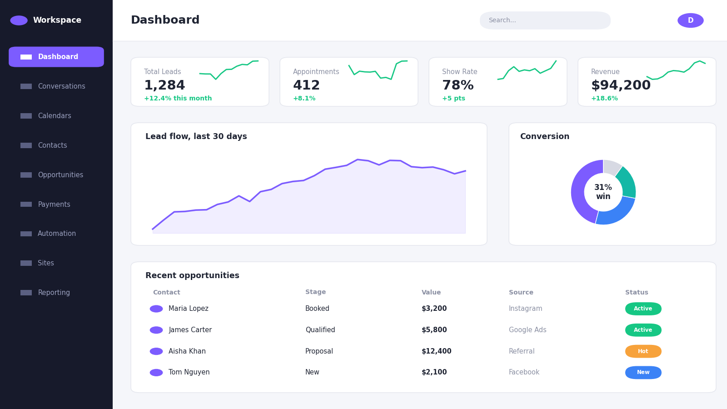The image size is (727, 409).
Task: Click the Payments sidebar icon
Action: [26, 204]
